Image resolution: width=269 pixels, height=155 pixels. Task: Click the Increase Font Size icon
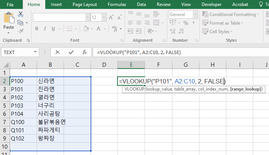coord(111,18)
